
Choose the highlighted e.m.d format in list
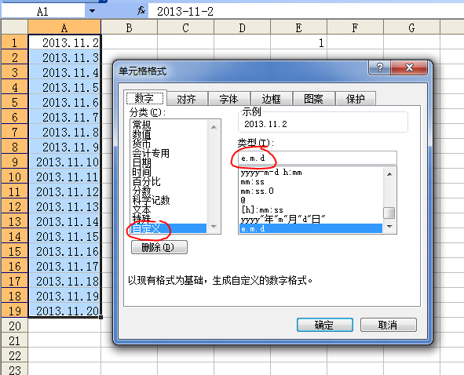tap(310, 228)
